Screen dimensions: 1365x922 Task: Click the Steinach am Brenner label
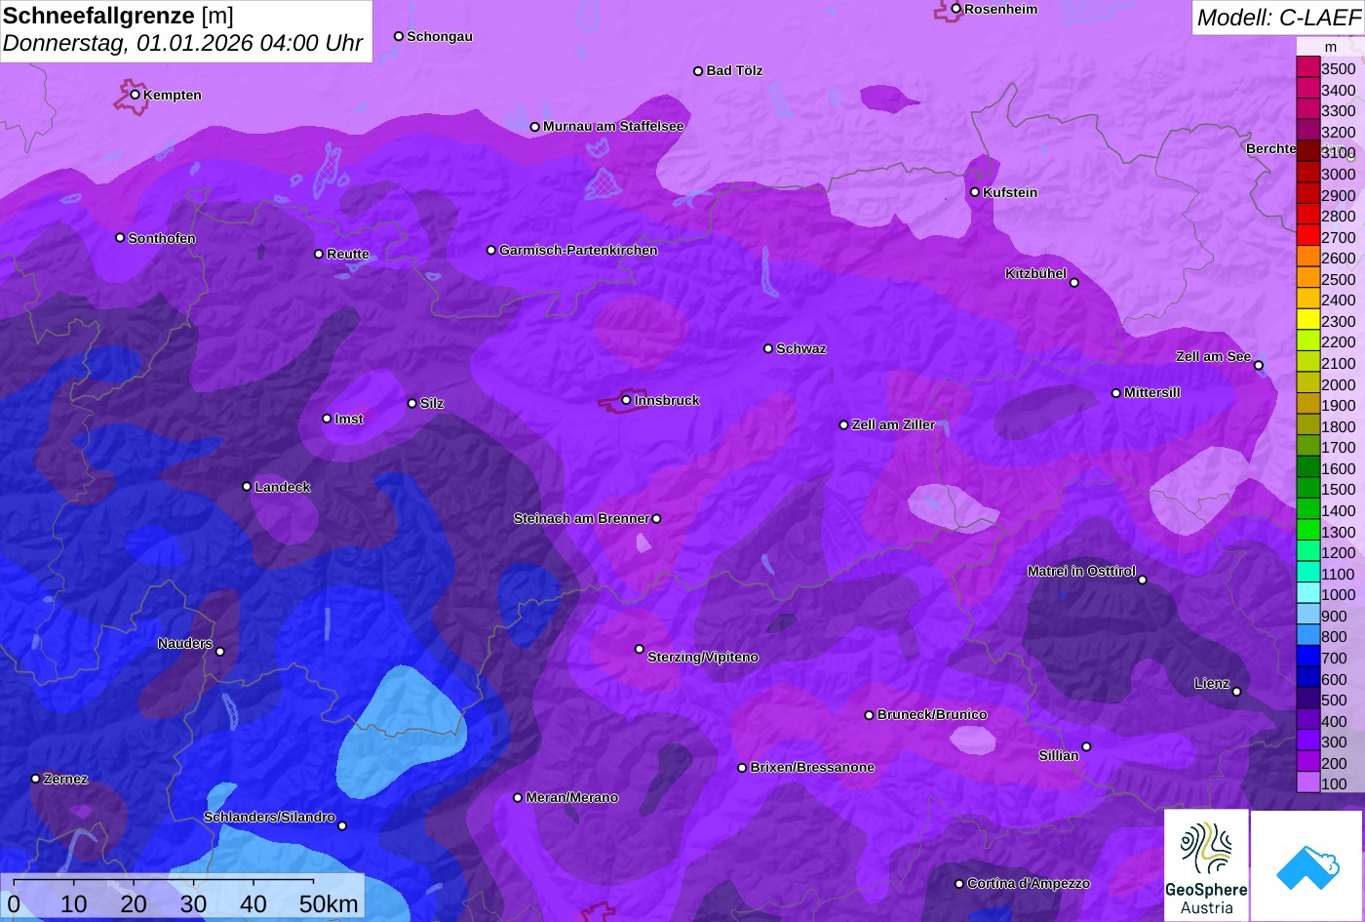[x=581, y=518]
